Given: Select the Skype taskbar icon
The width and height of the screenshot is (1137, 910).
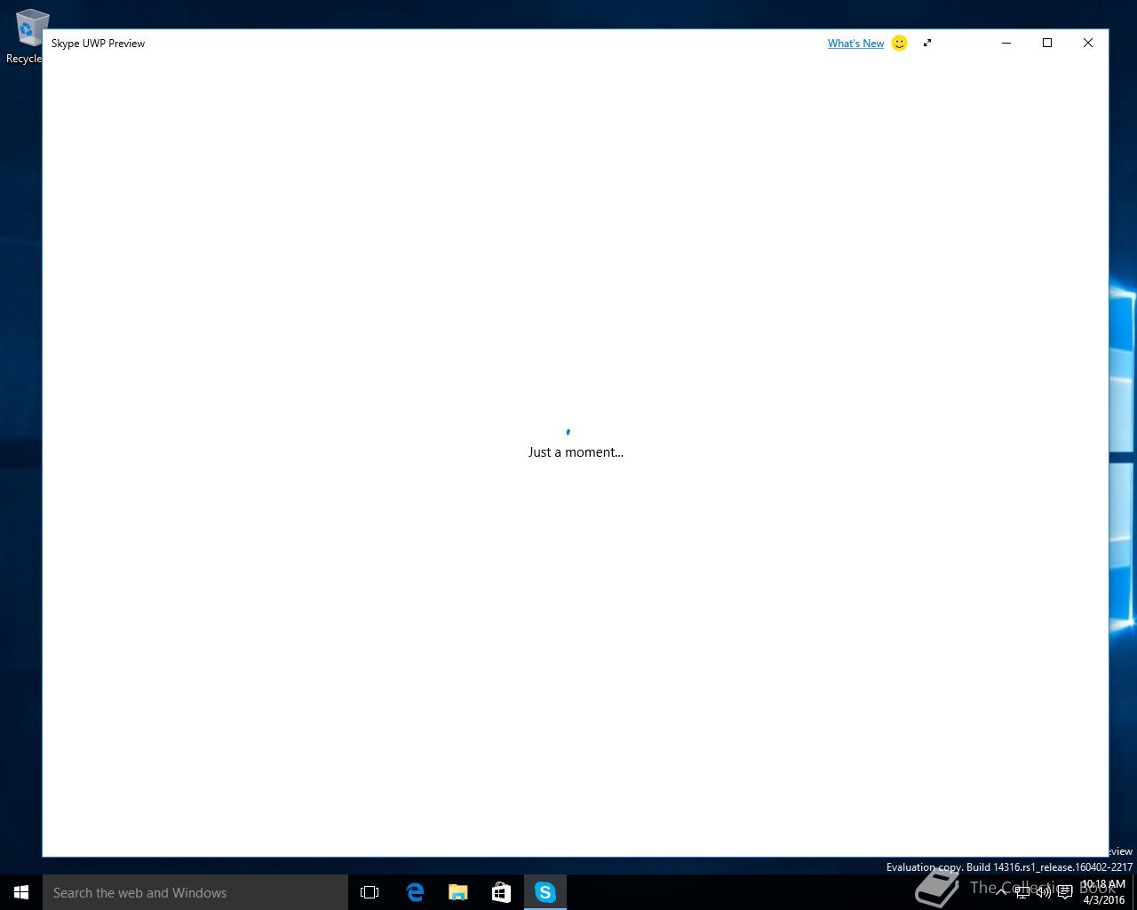Looking at the screenshot, I should pos(545,892).
